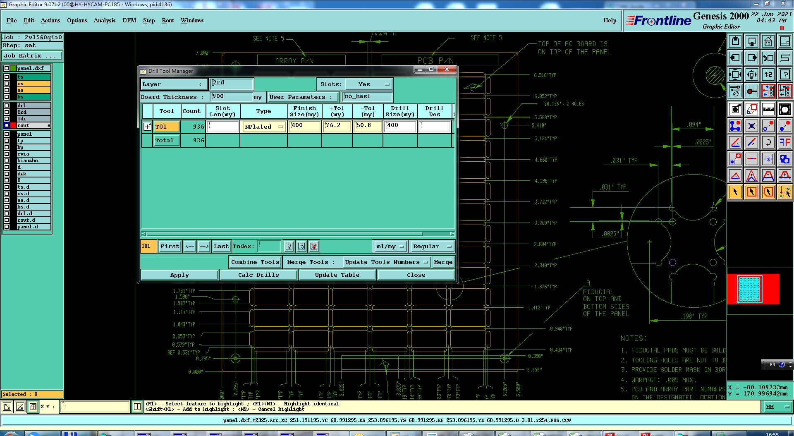
Task: Open the MM units dropdown at bottom right
Action: click(x=777, y=407)
